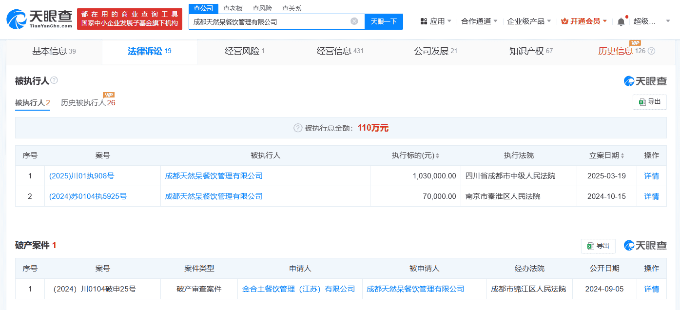Open the notification bell
The width and height of the screenshot is (680, 310).
click(621, 21)
